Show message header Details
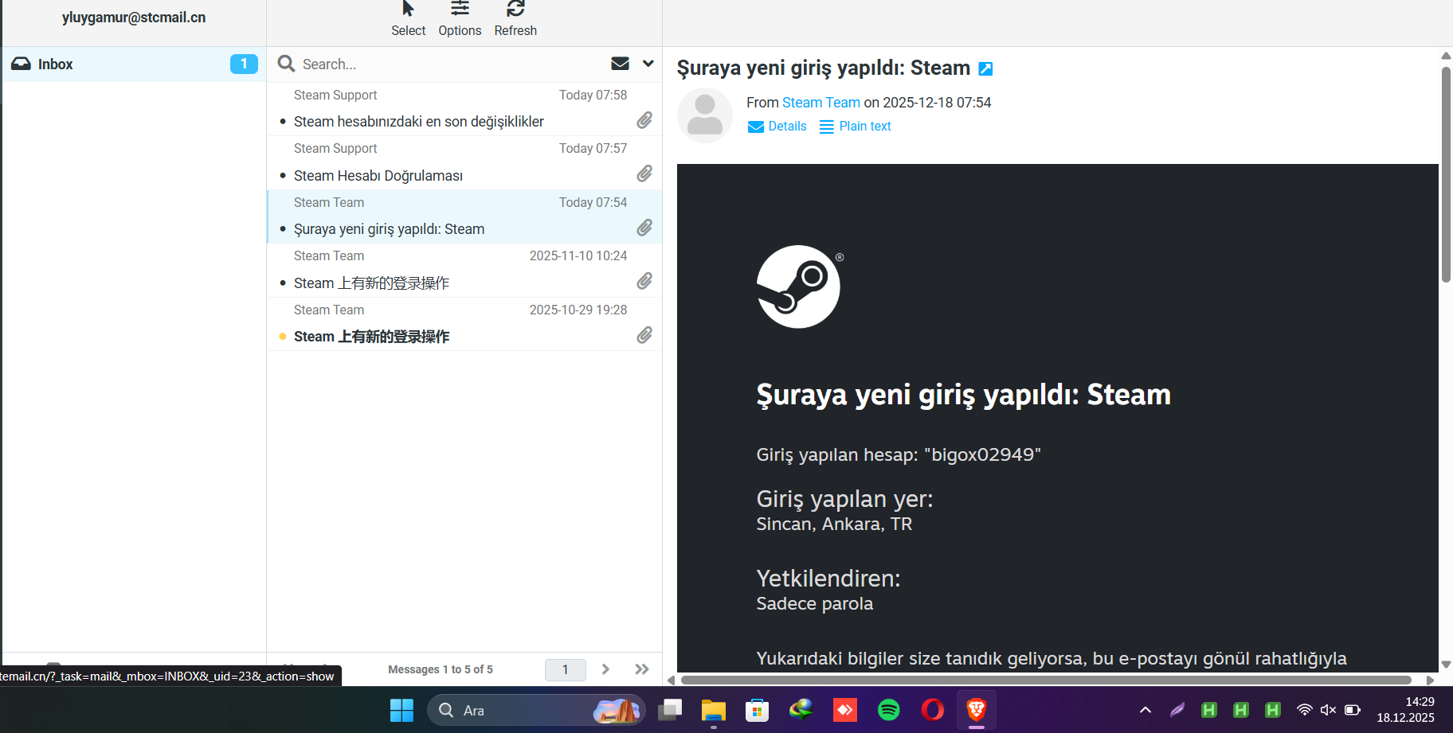Screen dimensions: 1453x733 click(x=777, y=127)
